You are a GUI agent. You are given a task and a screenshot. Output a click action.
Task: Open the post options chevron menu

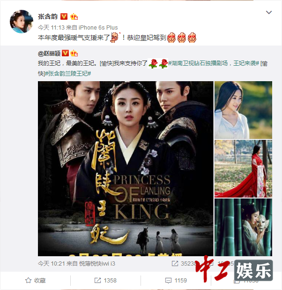coord(269,12)
